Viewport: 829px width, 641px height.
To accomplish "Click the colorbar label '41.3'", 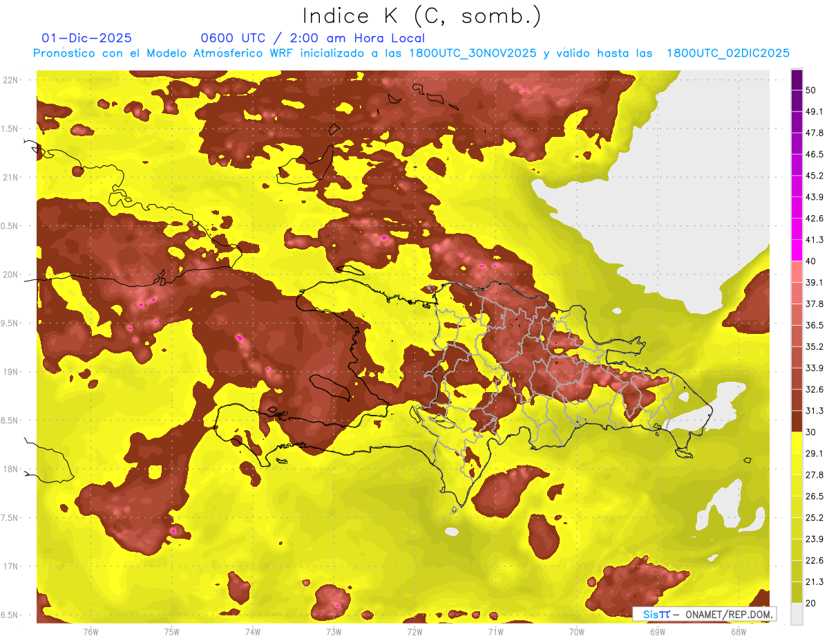I will 814,240.
